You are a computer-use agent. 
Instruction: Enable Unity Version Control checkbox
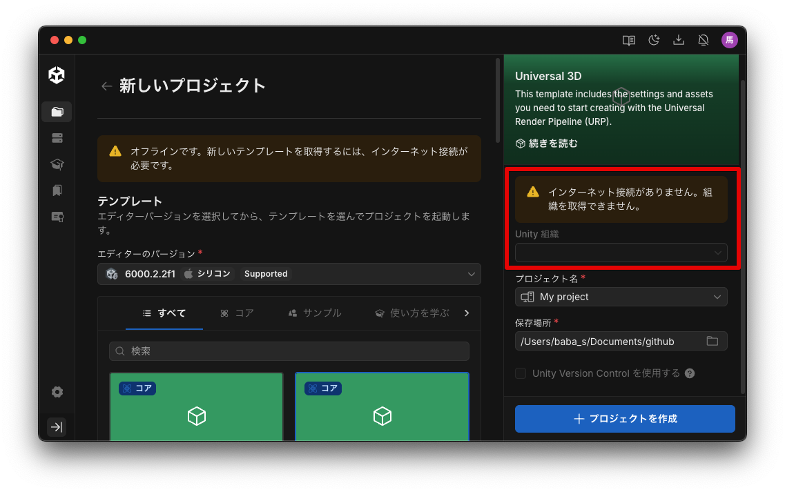[x=521, y=373]
